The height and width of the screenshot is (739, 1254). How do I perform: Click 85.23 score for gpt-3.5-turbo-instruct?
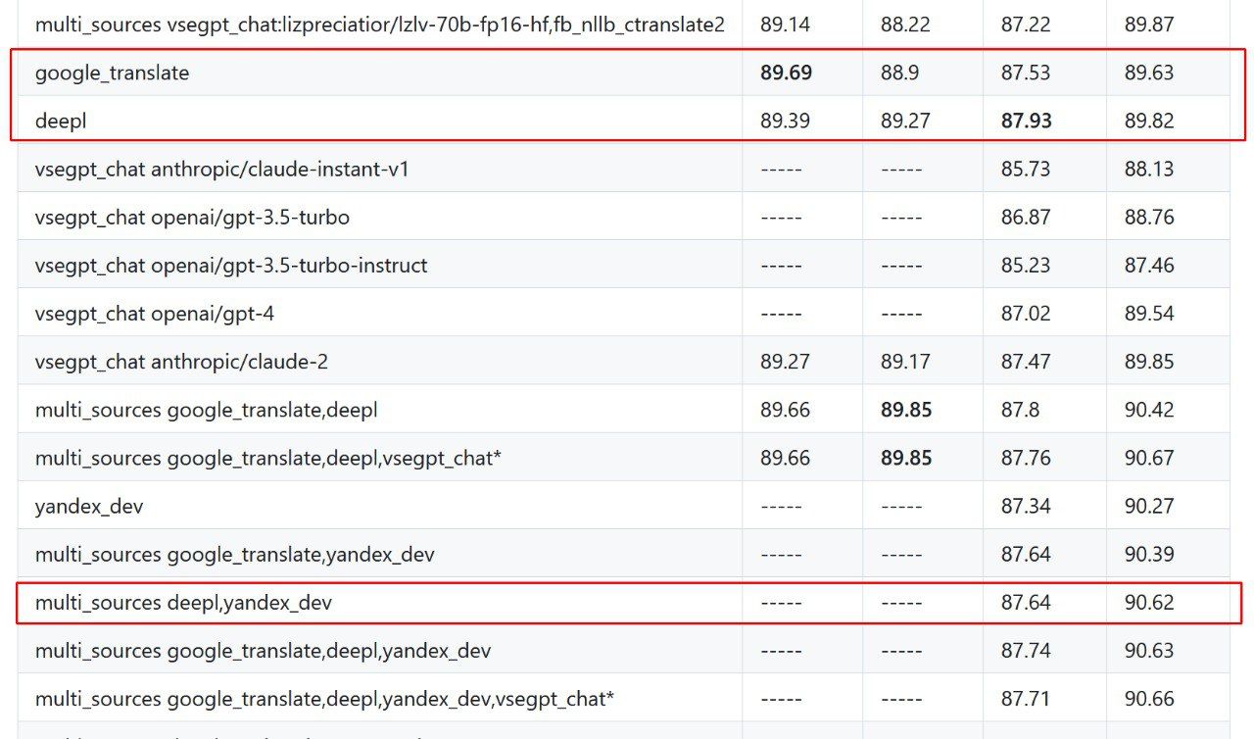1026,266
